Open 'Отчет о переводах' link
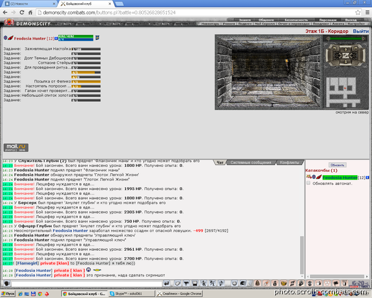 (x=293, y=24)
